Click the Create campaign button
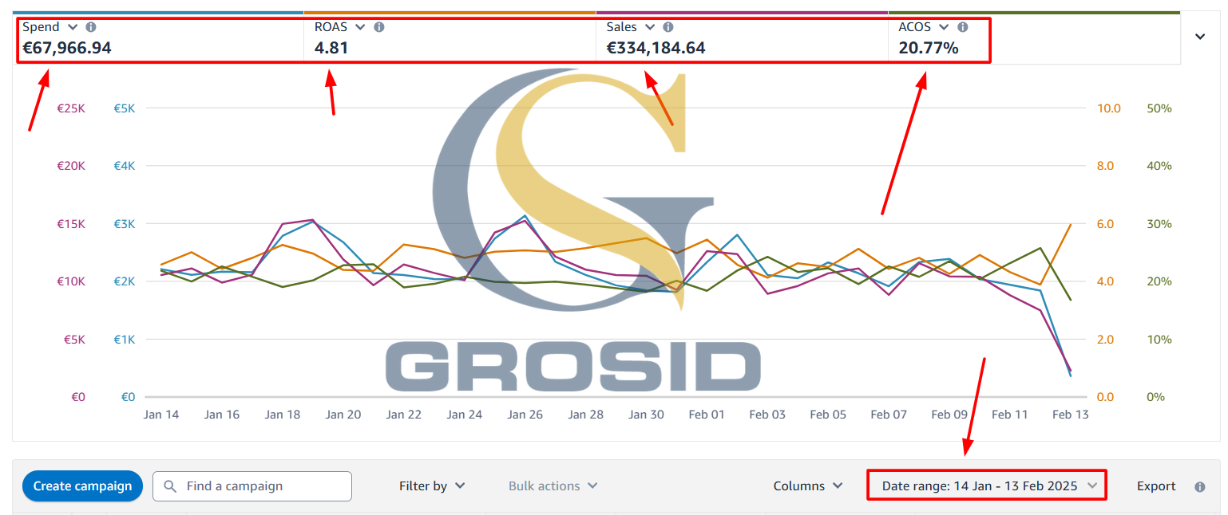The image size is (1228, 515). click(82, 486)
